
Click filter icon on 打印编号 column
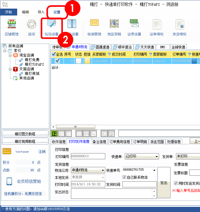151,54
